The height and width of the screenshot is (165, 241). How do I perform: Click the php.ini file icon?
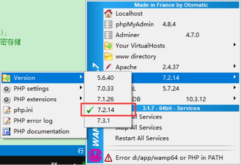click(7, 110)
